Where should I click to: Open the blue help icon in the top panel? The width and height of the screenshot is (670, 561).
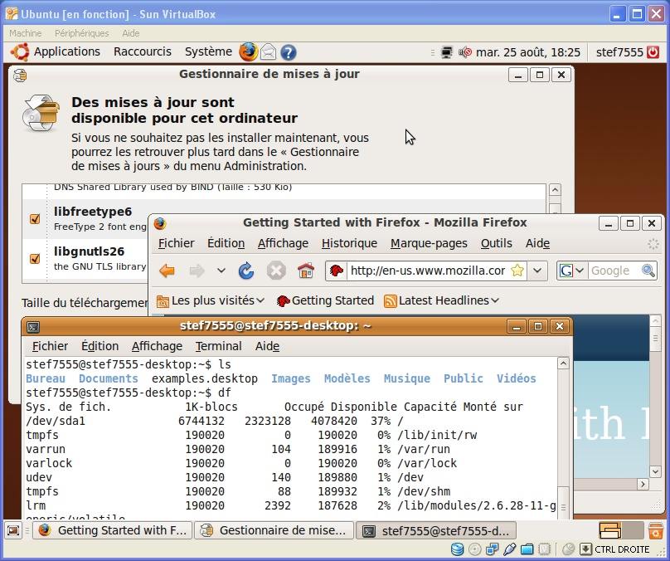tap(289, 52)
